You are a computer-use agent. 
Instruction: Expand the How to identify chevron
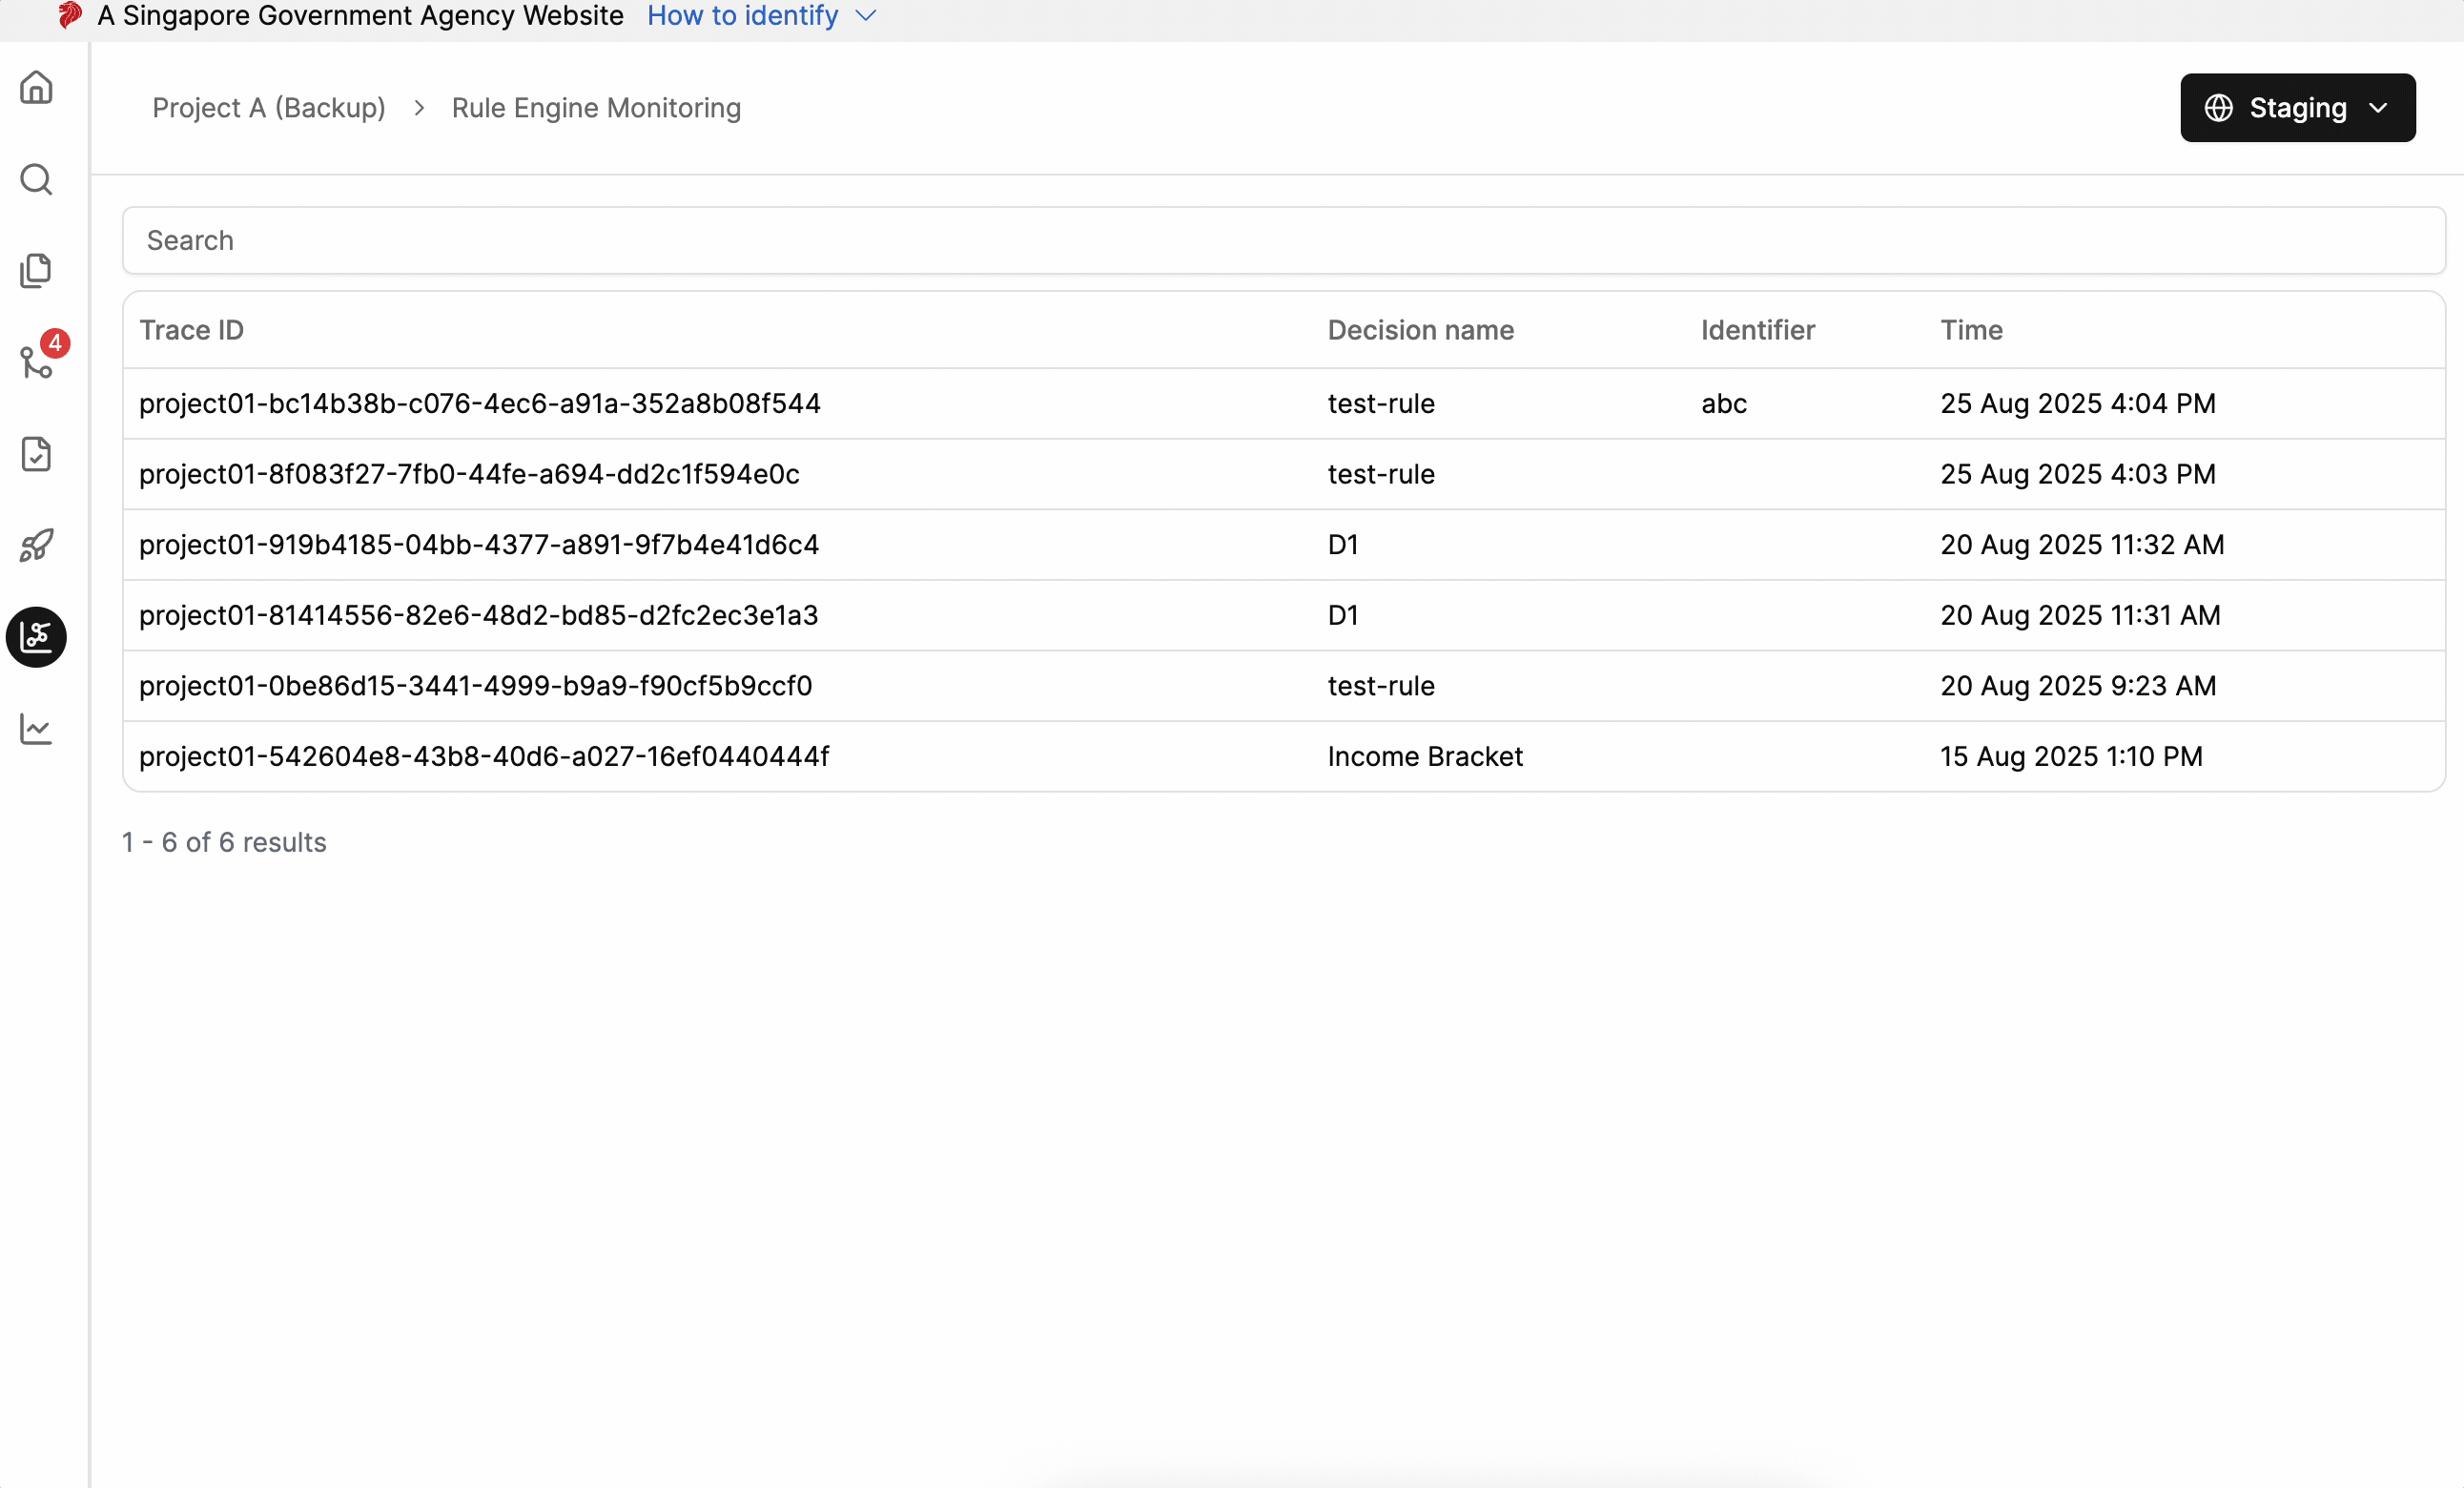866,16
